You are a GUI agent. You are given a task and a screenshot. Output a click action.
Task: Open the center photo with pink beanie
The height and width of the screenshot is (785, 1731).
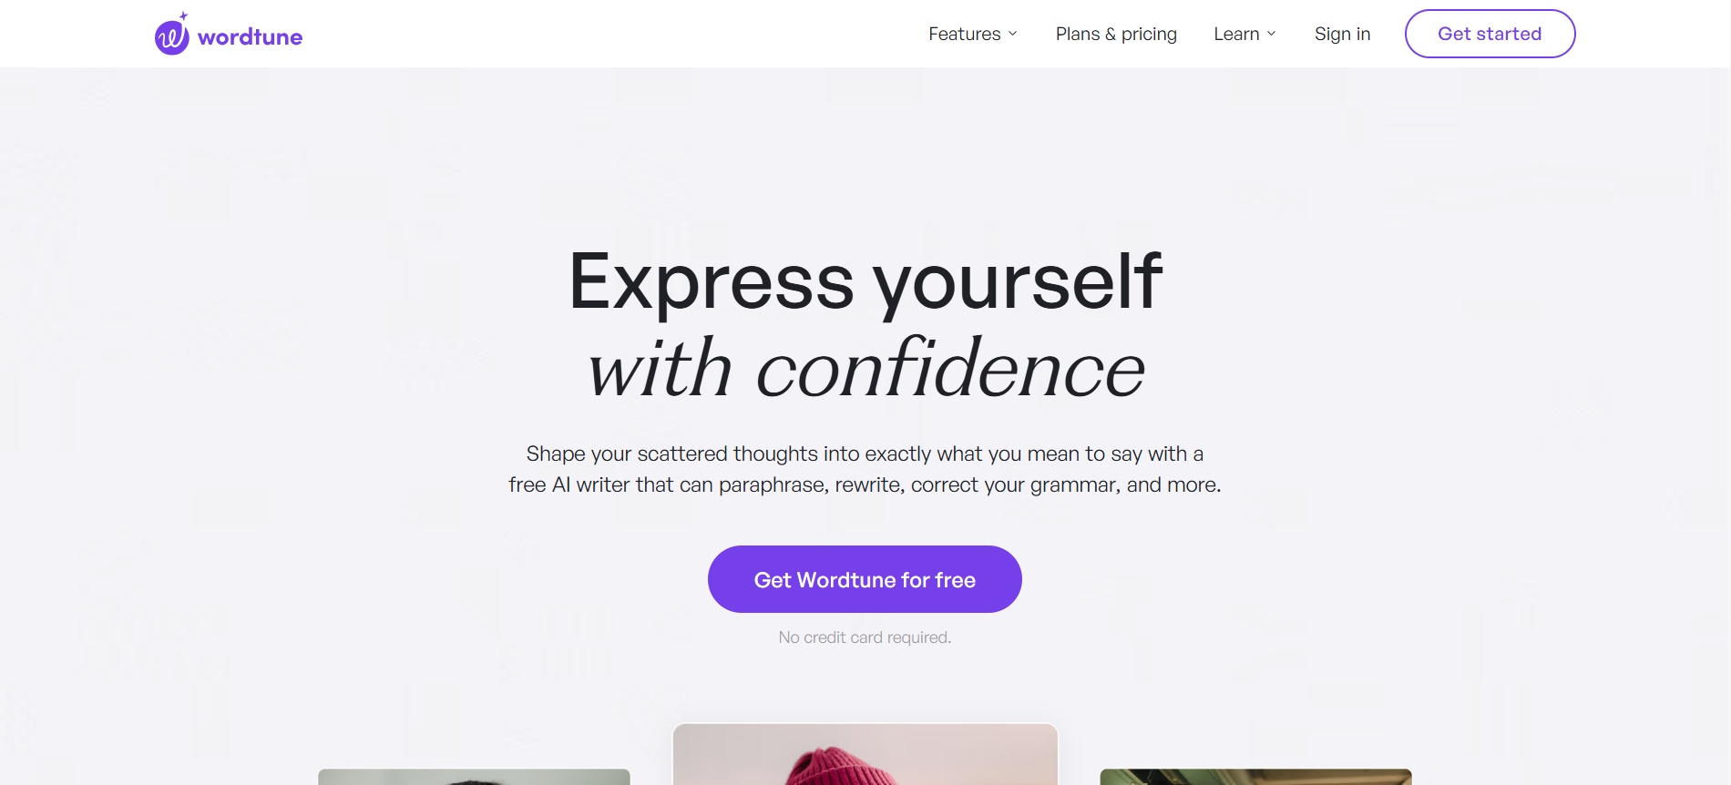tap(865, 754)
